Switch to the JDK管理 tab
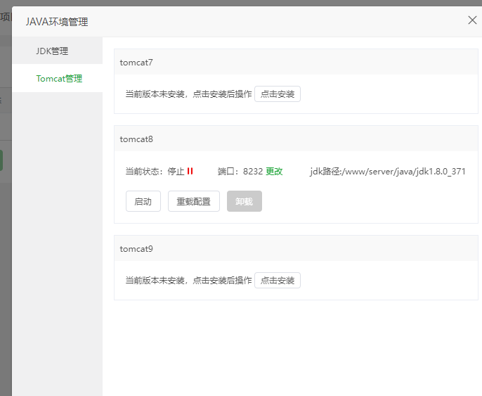Screen dimensions: 482x396 pos(57,51)
